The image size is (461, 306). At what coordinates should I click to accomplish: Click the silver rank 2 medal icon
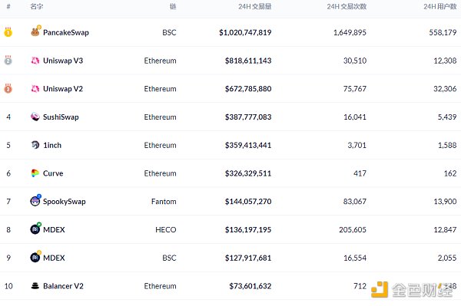click(x=8, y=60)
